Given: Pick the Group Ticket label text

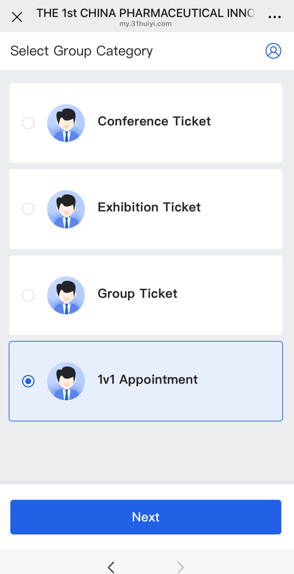Looking at the screenshot, I should (x=137, y=294).
